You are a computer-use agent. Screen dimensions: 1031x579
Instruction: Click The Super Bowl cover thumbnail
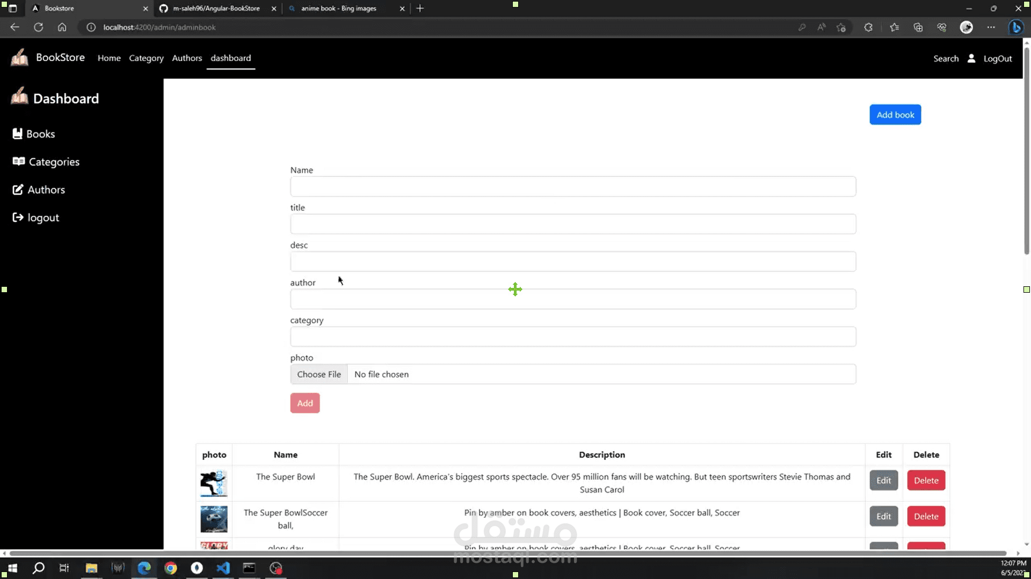pos(214,483)
